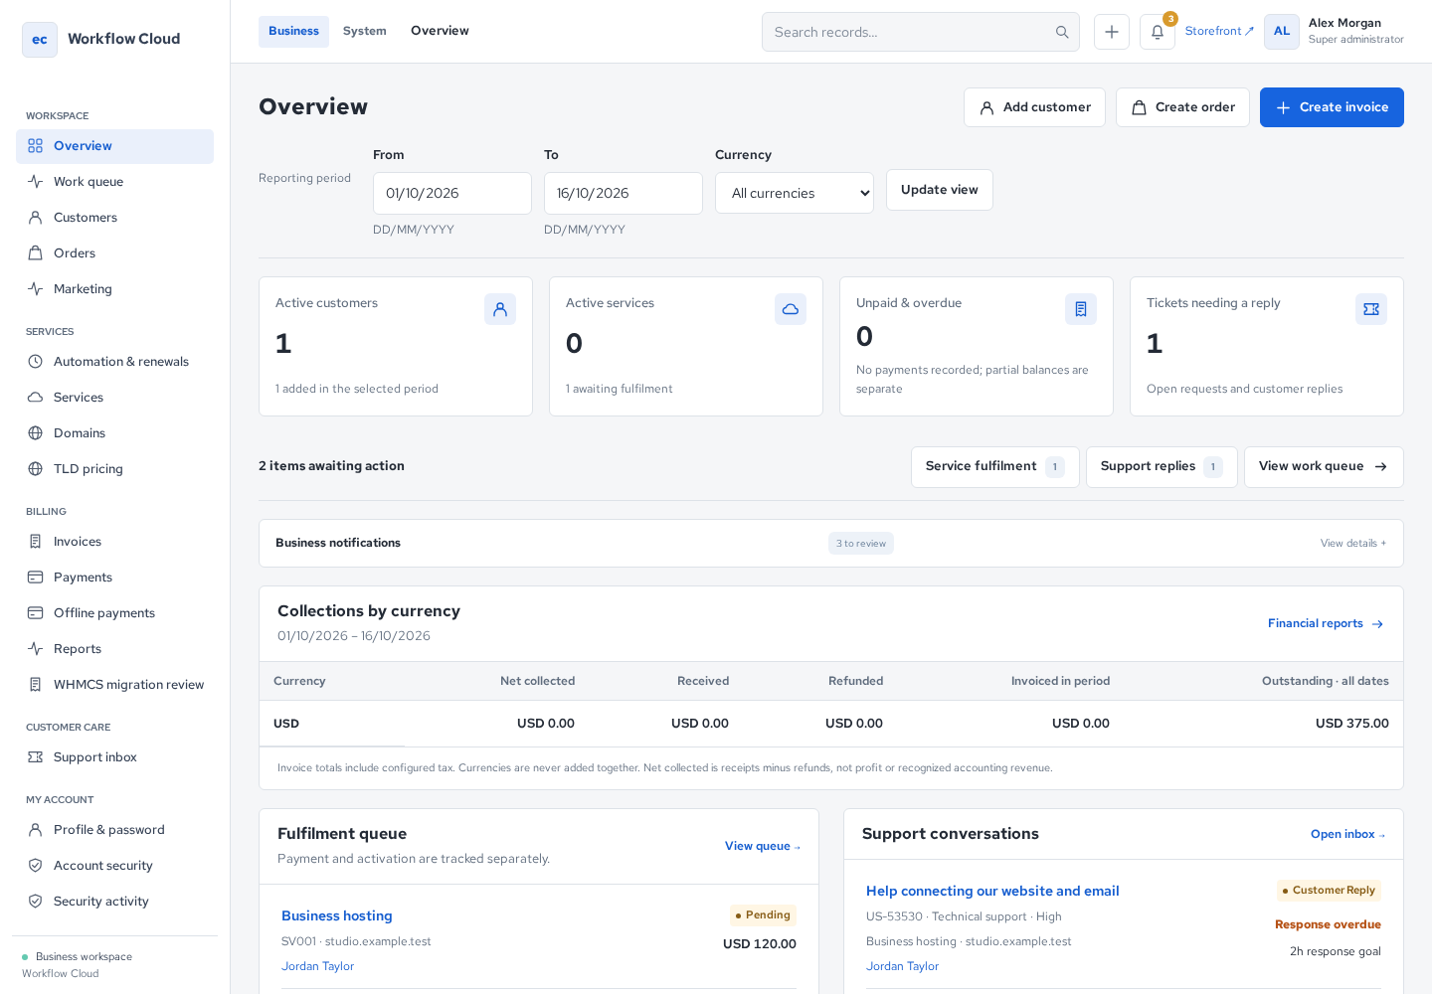Screen dimensions: 1432x994
Task: Click the search magnifier icon
Action: [1062, 32]
